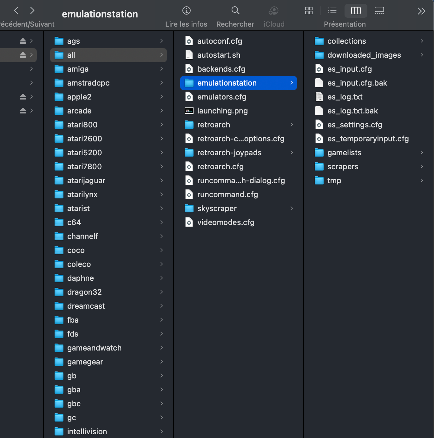Image resolution: width=434 pixels, height=438 pixels.
Task: Expand the tmp folder chevron
Action: tap(422, 180)
